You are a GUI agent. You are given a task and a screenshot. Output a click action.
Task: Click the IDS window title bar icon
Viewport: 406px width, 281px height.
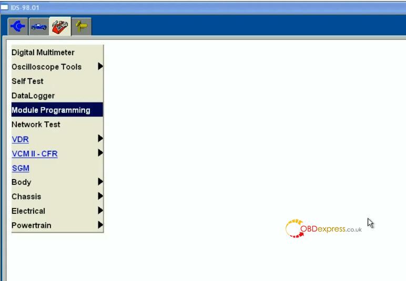pos(4,7)
